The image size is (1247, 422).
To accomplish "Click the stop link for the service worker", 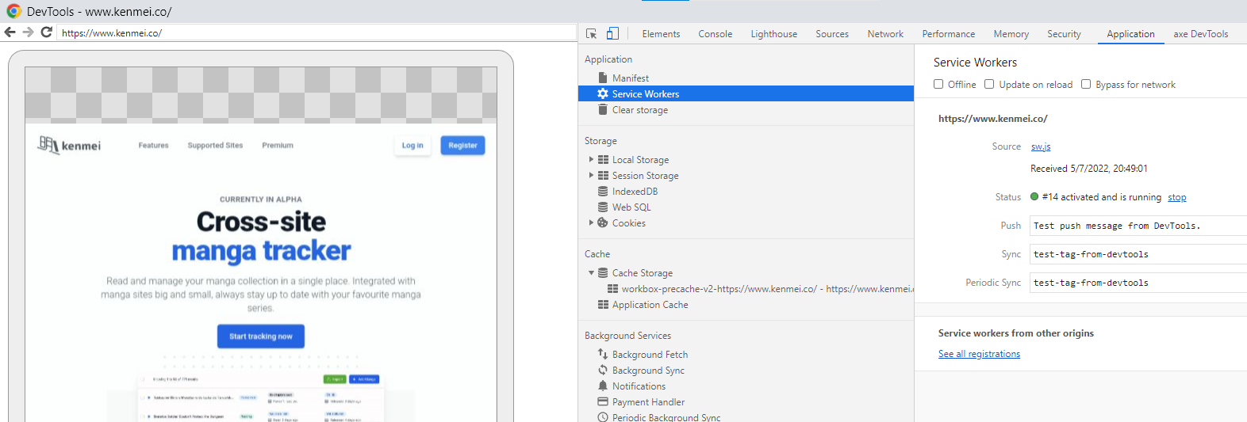I will pyautogui.click(x=1177, y=197).
